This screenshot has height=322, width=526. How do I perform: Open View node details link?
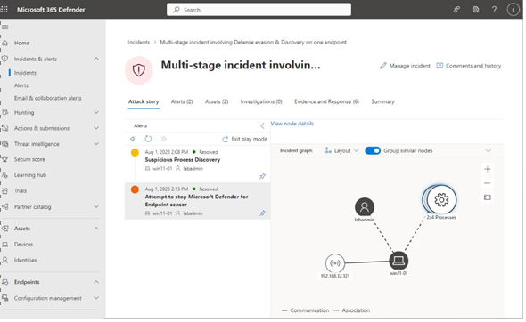pos(292,124)
